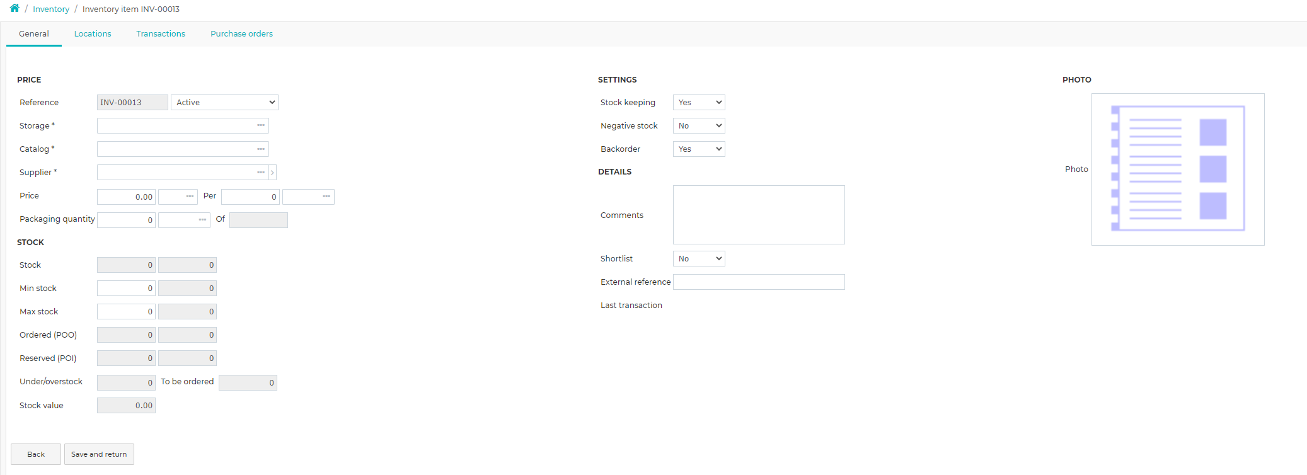Click Save and return button
This screenshot has height=475, width=1307.
[x=99, y=454]
